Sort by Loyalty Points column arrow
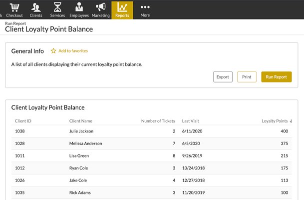Viewport: 304px width, 200px height. [292, 121]
